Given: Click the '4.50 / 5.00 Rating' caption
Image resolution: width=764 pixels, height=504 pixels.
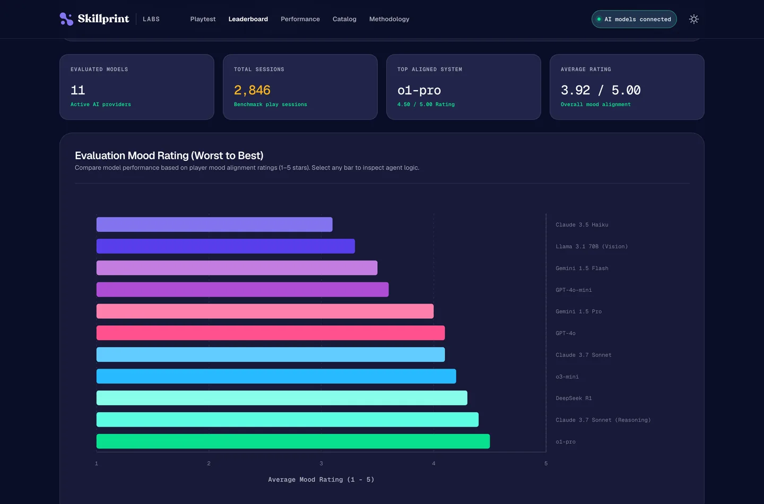Looking at the screenshot, I should [x=426, y=105].
